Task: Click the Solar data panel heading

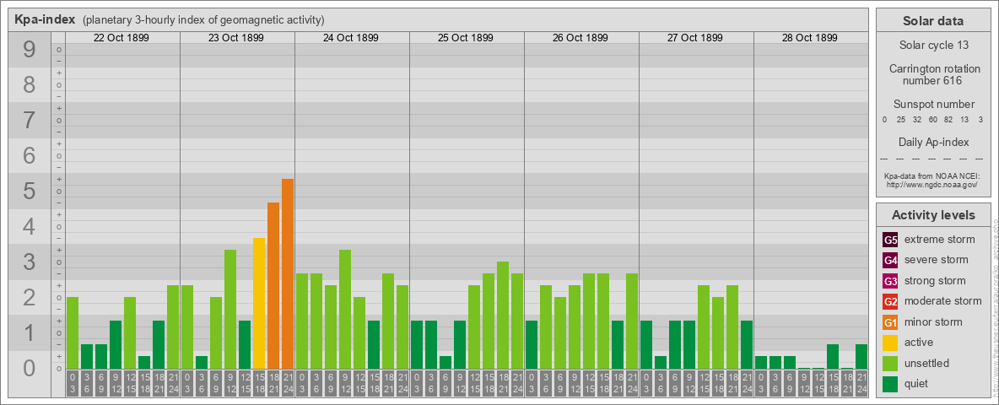Action: [x=932, y=21]
